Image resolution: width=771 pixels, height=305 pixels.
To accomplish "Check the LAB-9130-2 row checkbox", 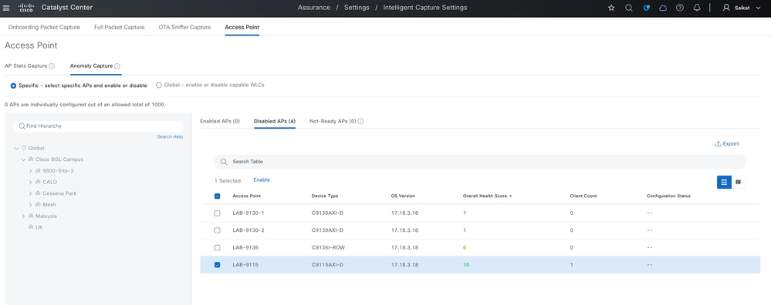I will [218, 230].
